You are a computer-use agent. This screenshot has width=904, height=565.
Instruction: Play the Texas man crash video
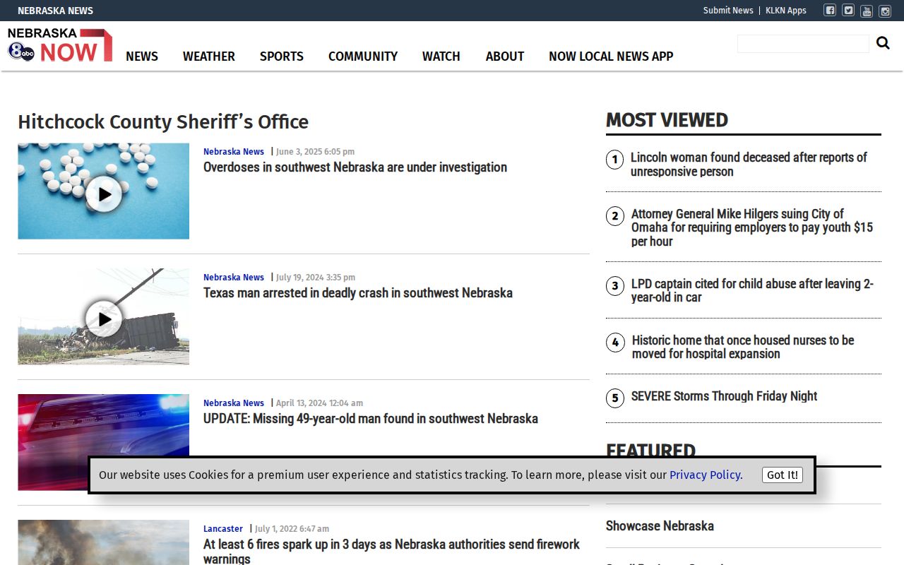pyautogui.click(x=104, y=319)
